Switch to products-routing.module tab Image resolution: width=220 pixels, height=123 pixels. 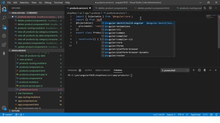[189, 8]
